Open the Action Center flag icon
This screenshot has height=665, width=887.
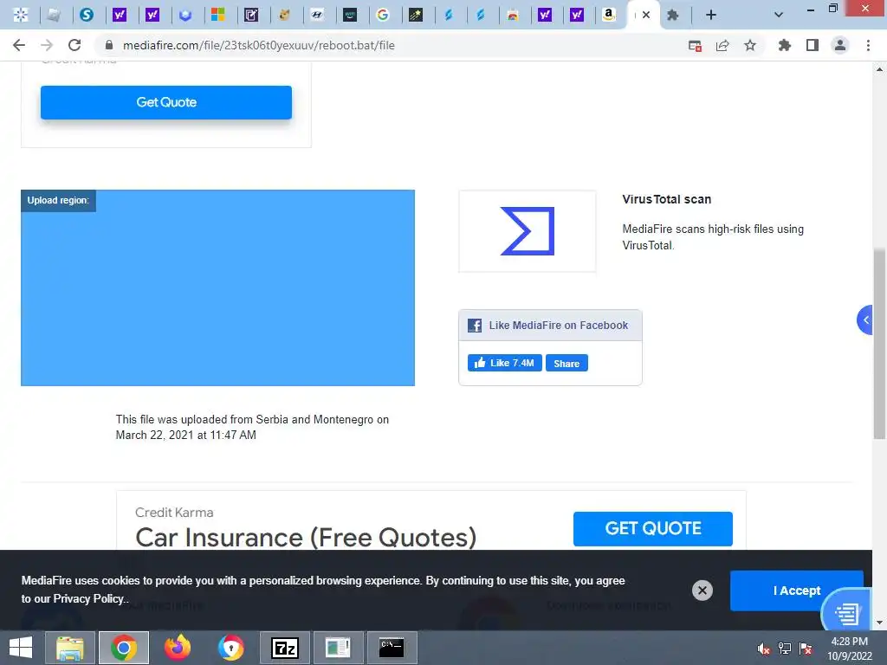click(x=806, y=649)
